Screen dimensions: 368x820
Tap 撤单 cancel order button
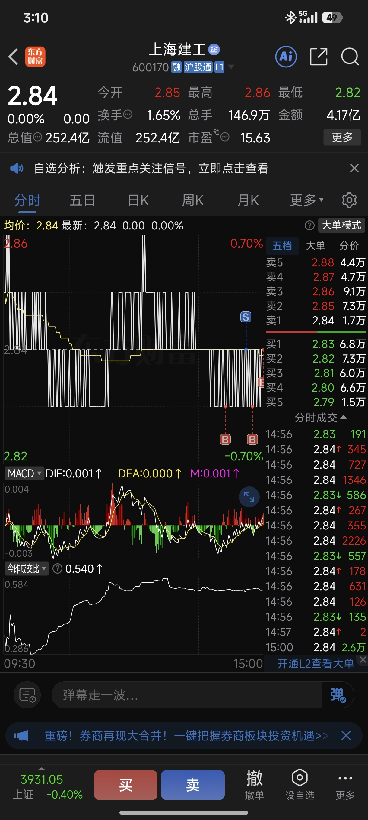pyautogui.click(x=254, y=785)
